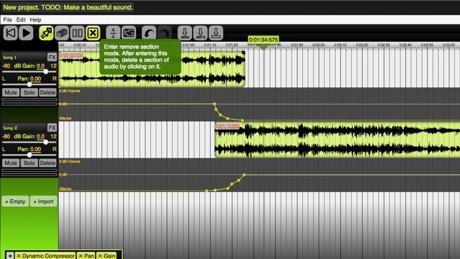Open the Edit menu
Viewport: 460px width, 259px height.
21,20
